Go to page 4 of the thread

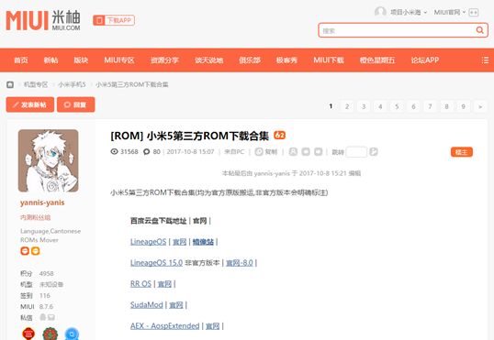click(x=380, y=106)
